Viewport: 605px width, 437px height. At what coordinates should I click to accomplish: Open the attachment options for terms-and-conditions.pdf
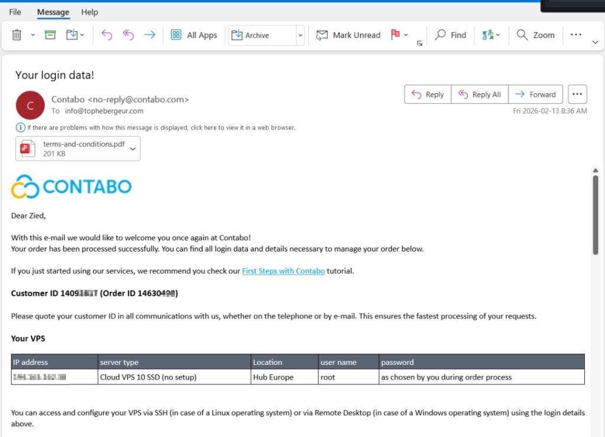(x=132, y=148)
